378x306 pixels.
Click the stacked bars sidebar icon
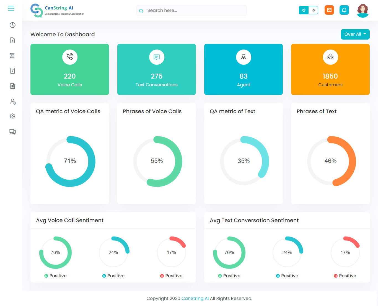pyautogui.click(x=12, y=56)
